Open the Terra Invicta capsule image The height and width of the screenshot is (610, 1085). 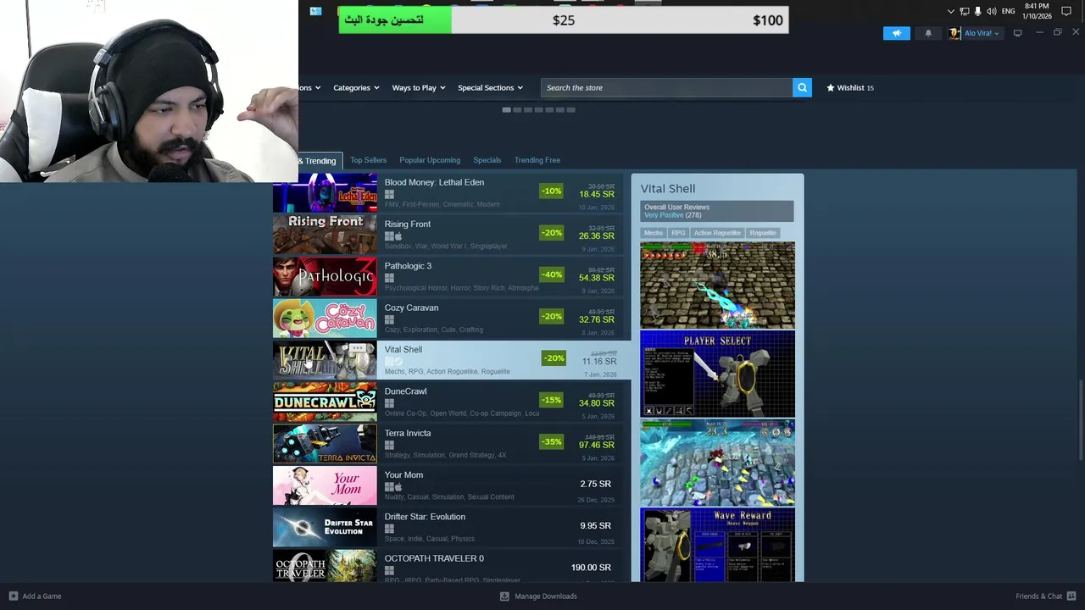[x=325, y=444]
